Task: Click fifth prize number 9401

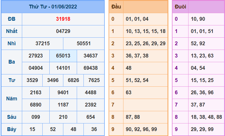Action: (63, 93)
